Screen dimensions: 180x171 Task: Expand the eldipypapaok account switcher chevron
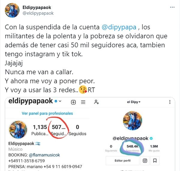click(x=60, y=101)
